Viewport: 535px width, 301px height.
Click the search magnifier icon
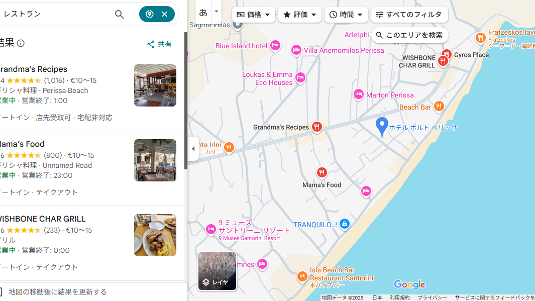119,15
